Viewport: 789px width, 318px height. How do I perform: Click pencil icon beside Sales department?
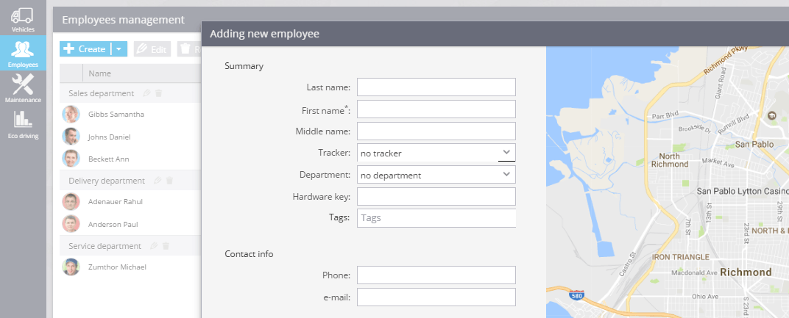[147, 93]
